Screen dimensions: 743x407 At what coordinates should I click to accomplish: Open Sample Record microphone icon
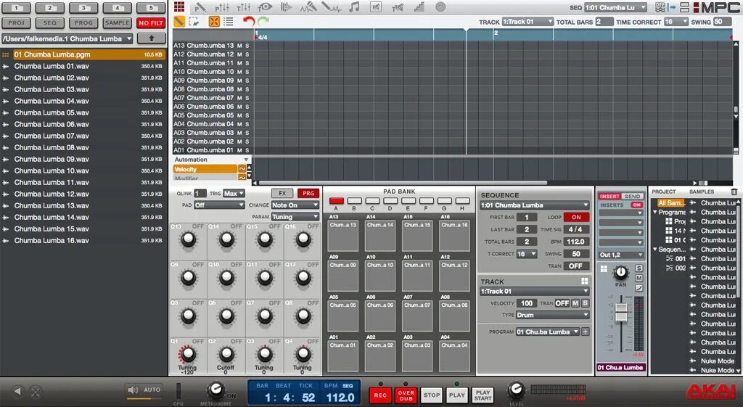(x=308, y=7)
